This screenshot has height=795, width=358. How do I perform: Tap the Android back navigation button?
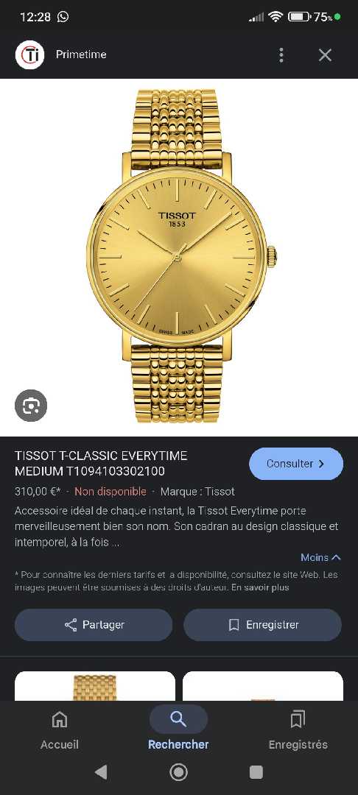[x=101, y=772]
